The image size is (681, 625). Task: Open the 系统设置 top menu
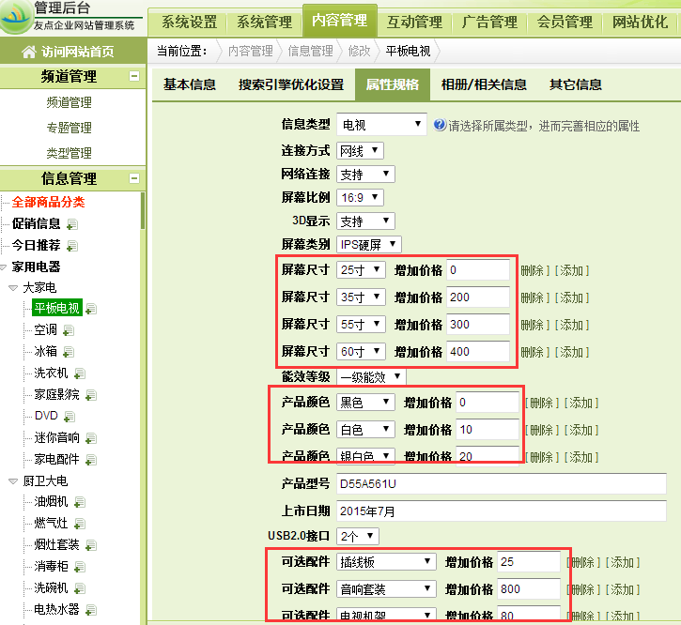[x=189, y=22]
